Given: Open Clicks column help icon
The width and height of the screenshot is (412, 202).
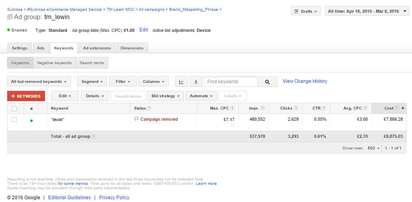Looking at the screenshot, I should coord(296,108).
